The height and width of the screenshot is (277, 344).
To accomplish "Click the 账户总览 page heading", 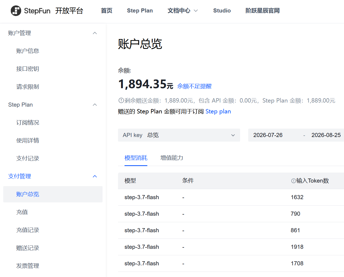I will point(140,44).
